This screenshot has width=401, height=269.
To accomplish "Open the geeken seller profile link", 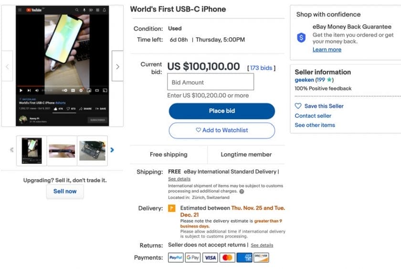I will click(304, 80).
